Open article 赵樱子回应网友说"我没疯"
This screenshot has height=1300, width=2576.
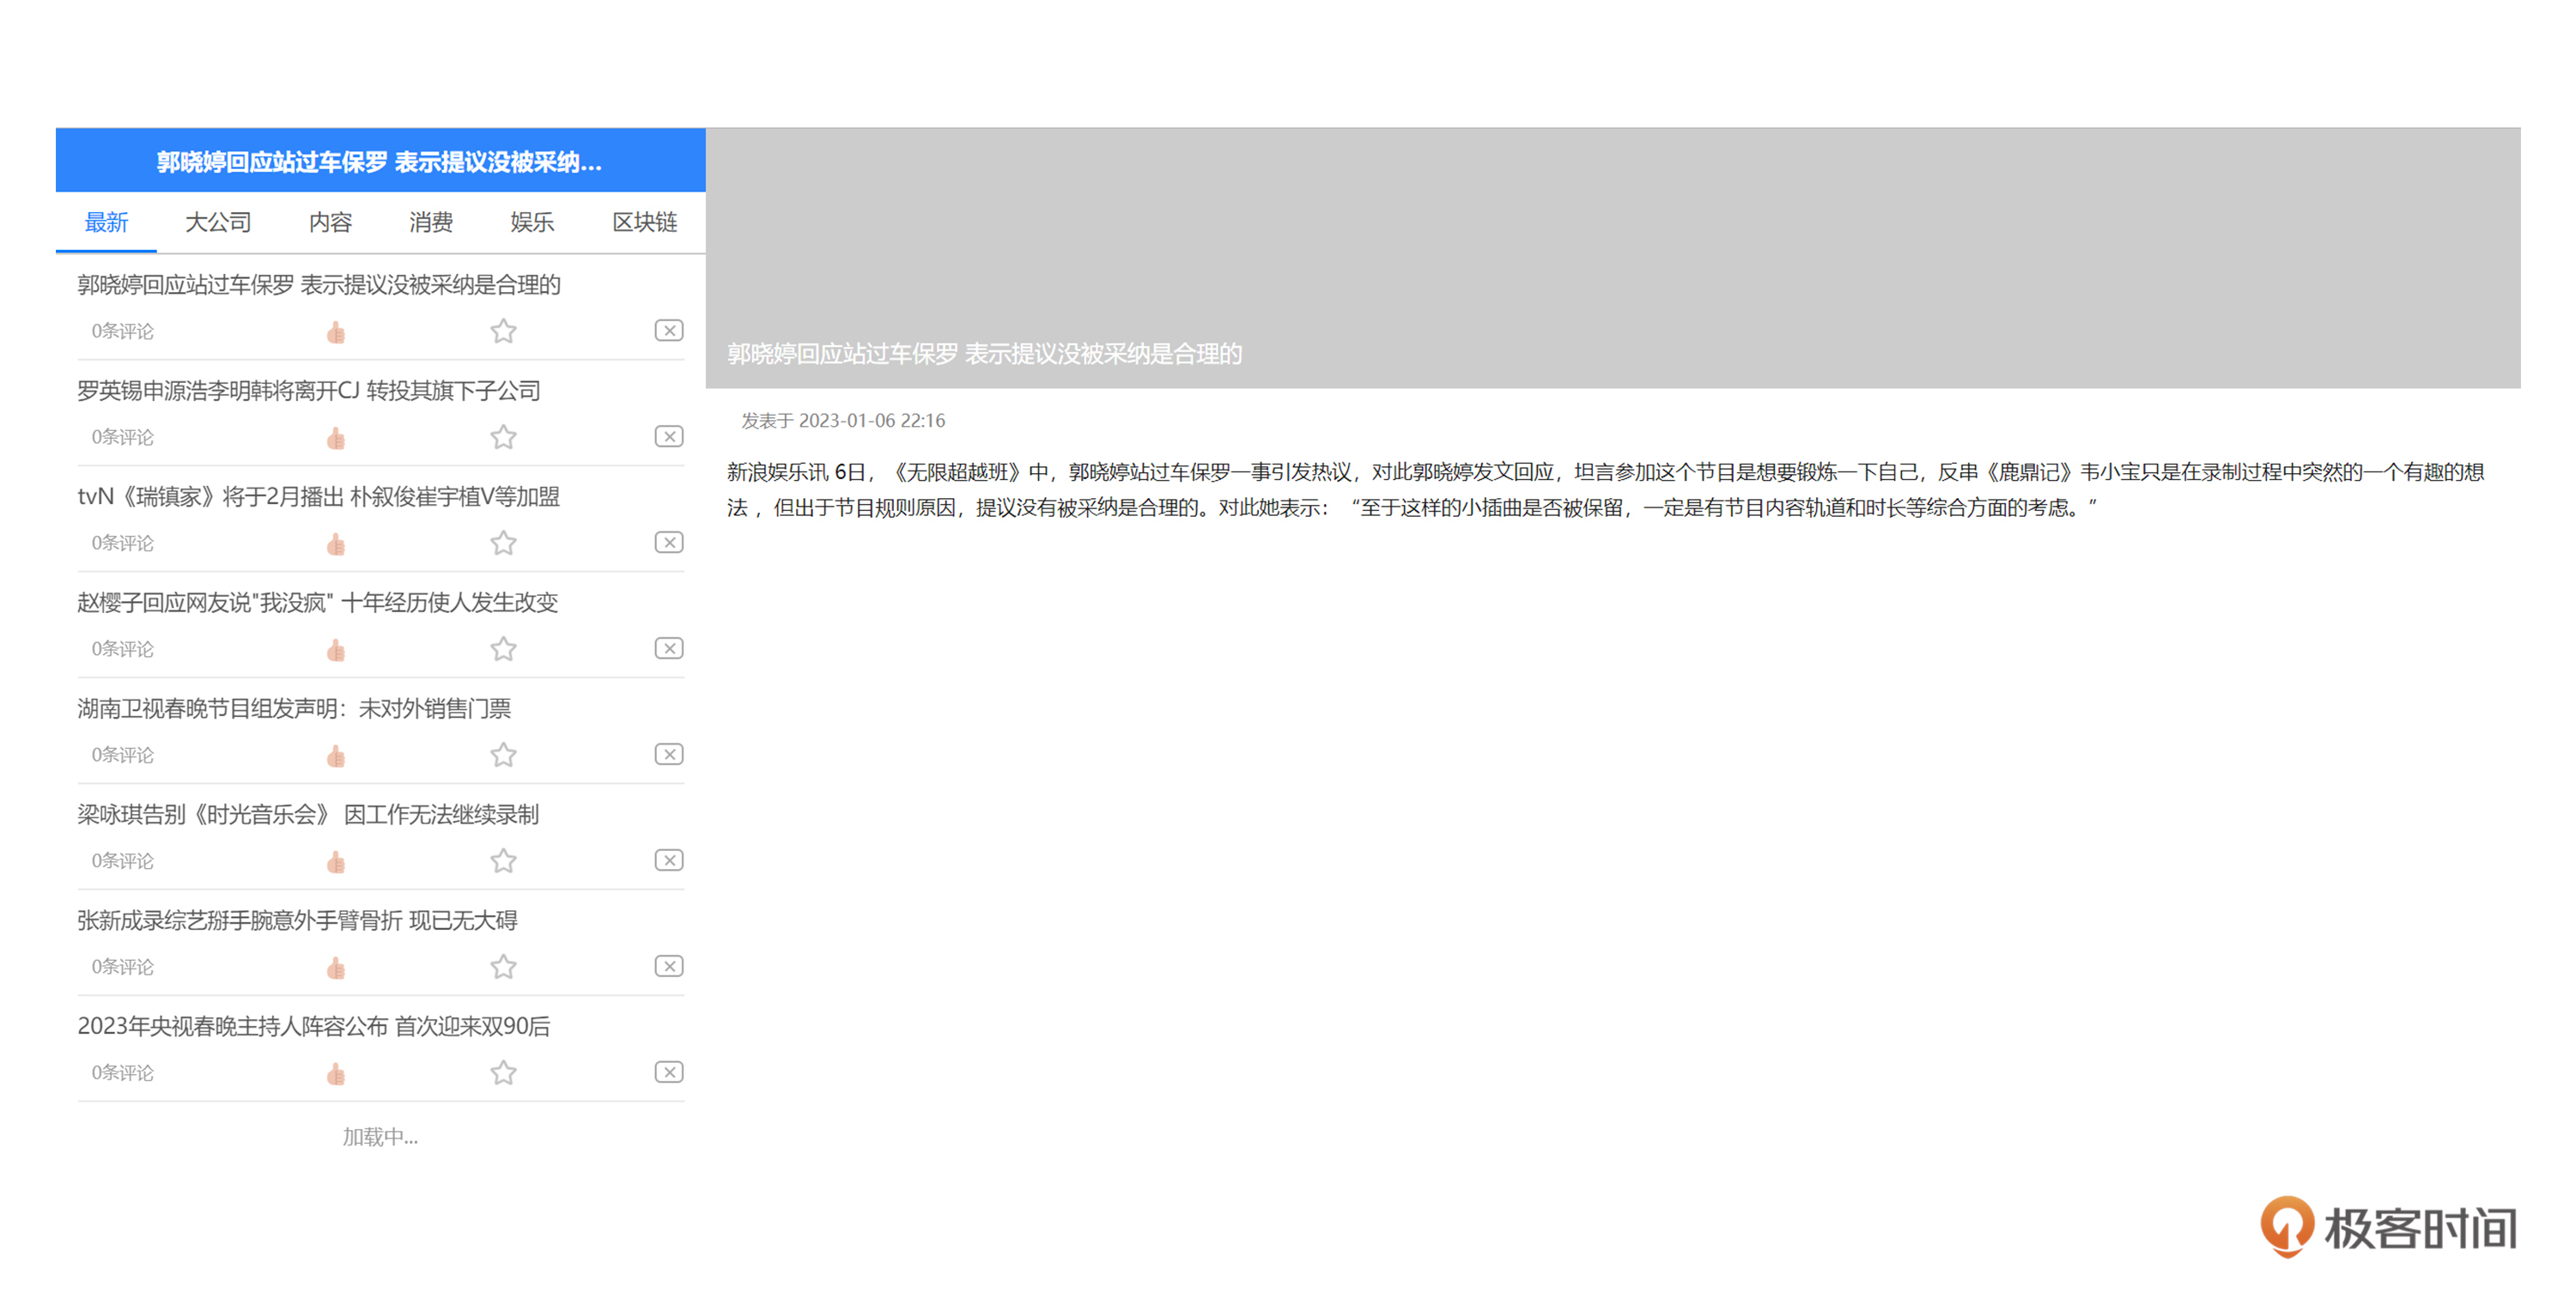point(317,603)
